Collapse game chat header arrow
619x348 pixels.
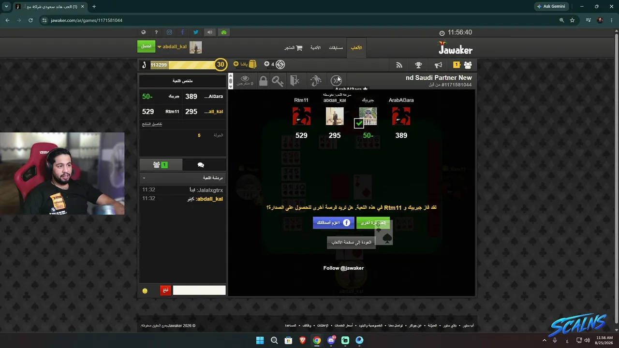(144, 178)
